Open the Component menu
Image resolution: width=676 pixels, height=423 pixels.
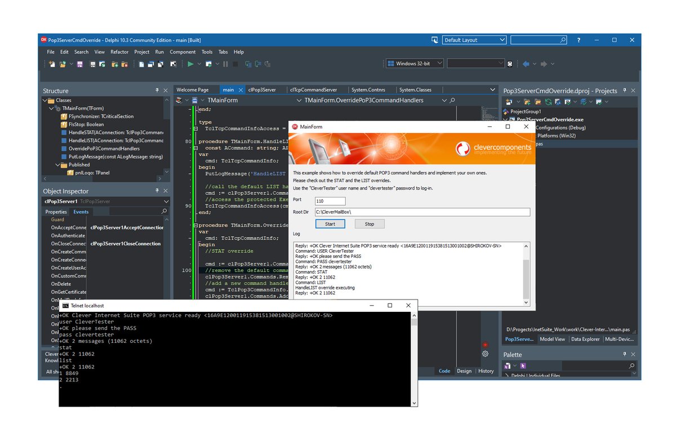click(x=183, y=52)
